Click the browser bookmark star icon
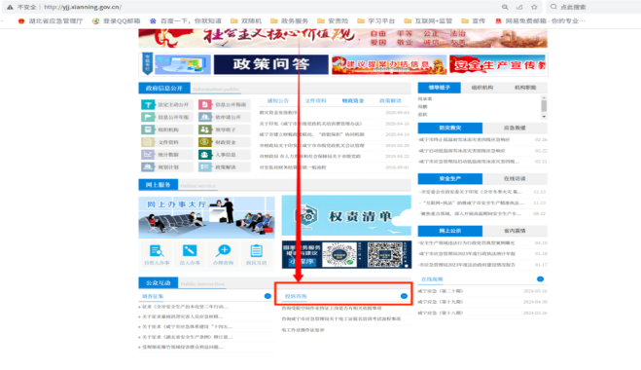 [x=534, y=7]
